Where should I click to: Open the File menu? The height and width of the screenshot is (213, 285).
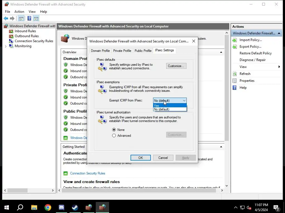8,12
